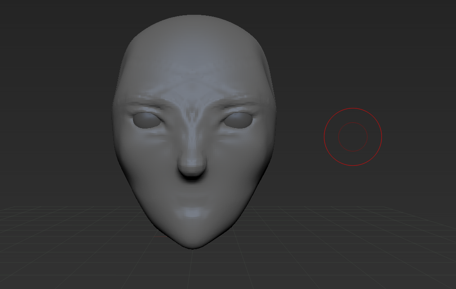This screenshot has width=456, height=289.
Task: Select the eyeball on the viewer's left
Action: (x=147, y=121)
